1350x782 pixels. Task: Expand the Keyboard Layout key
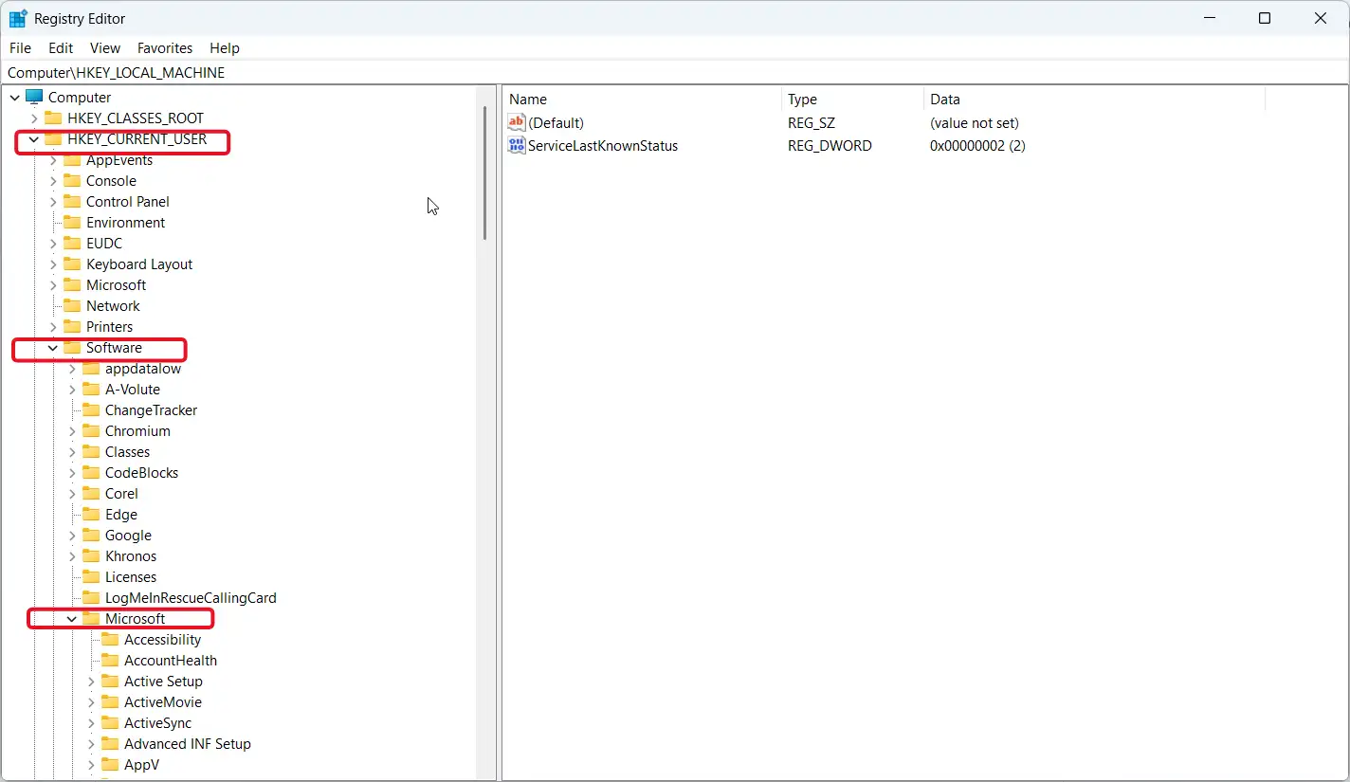pyautogui.click(x=53, y=264)
